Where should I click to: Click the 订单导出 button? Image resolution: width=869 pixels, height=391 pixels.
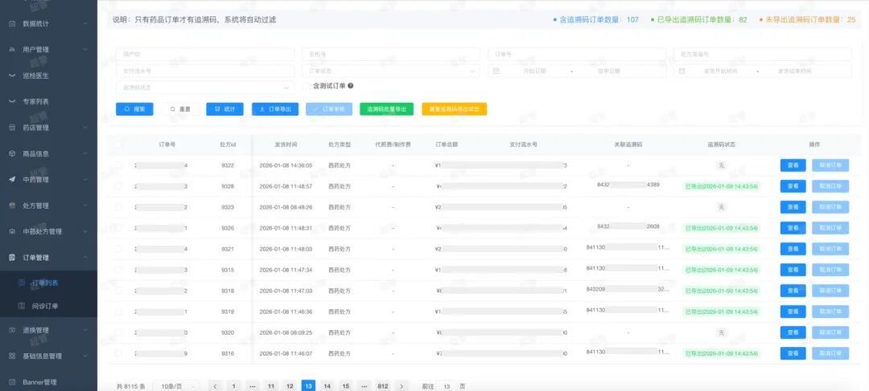pos(275,109)
